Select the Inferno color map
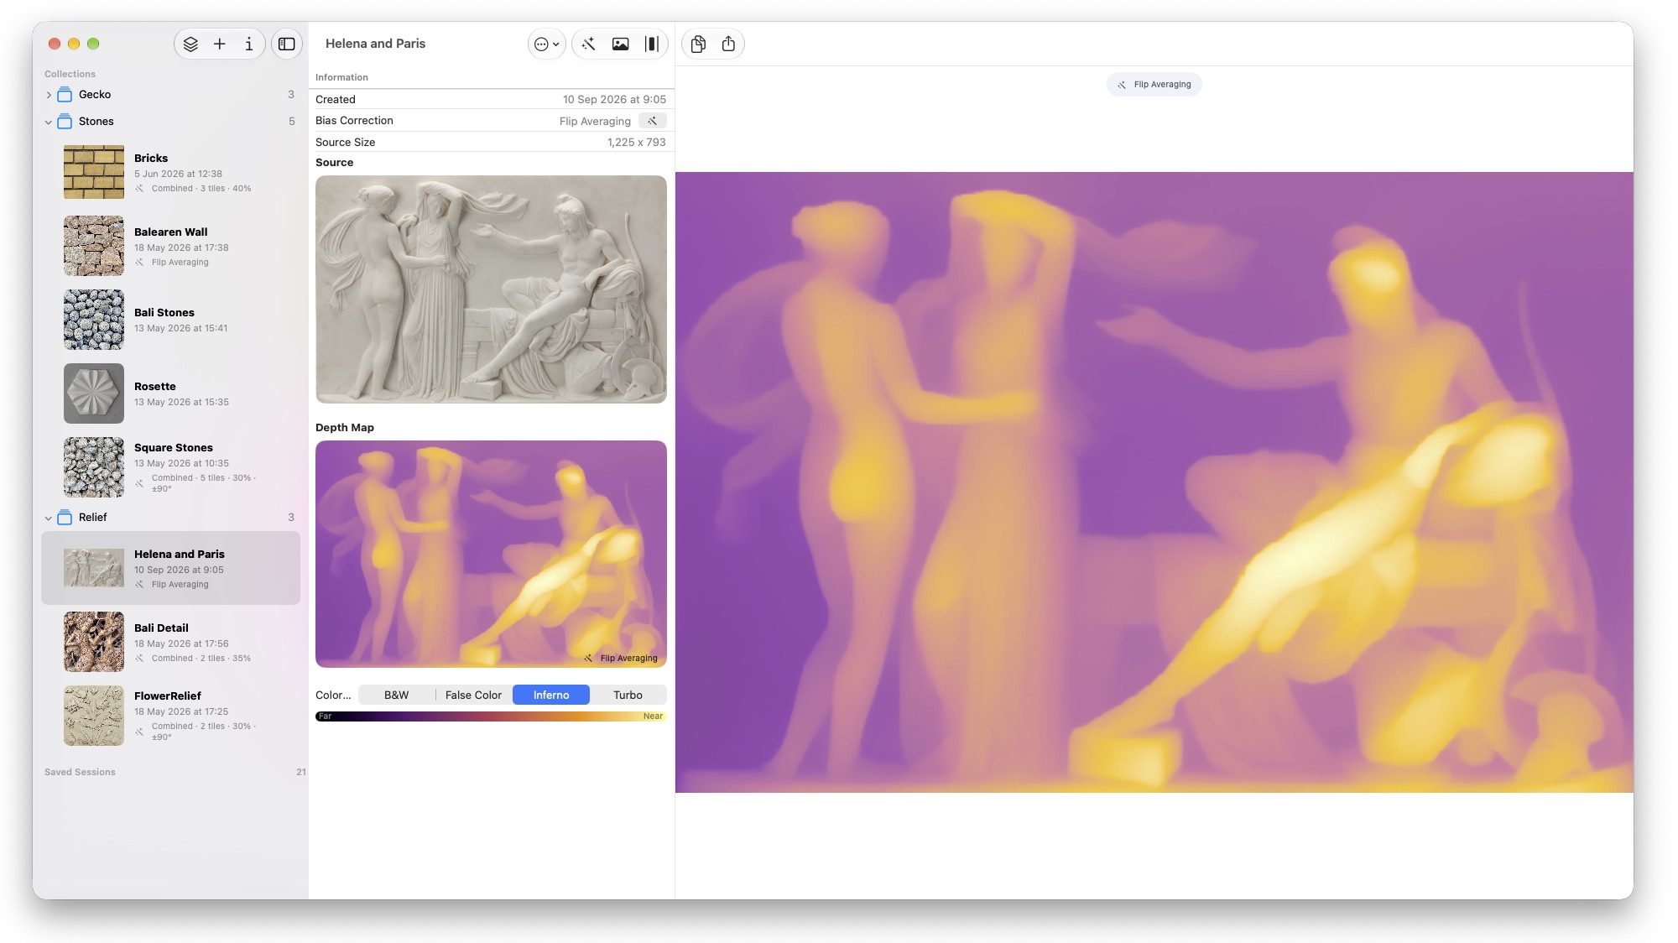Image resolution: width=1678 pixels, height=943 pixels. coord(551,695)
